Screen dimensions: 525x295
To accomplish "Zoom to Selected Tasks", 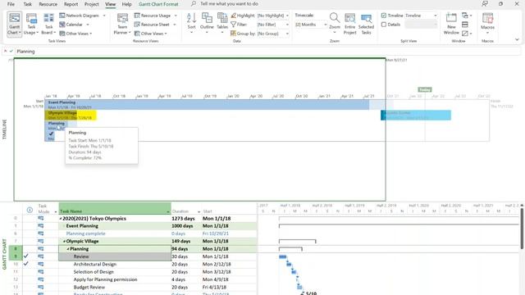I will tap(366, 24).
